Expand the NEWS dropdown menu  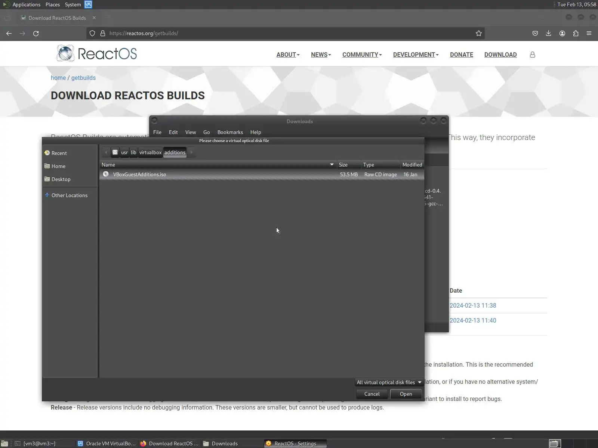pos(321,55)
